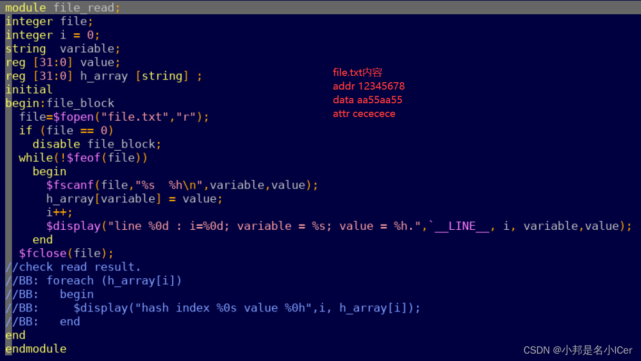Select the $display statement with __LINE__
641x361 pixels.
[x=211, y=226]
